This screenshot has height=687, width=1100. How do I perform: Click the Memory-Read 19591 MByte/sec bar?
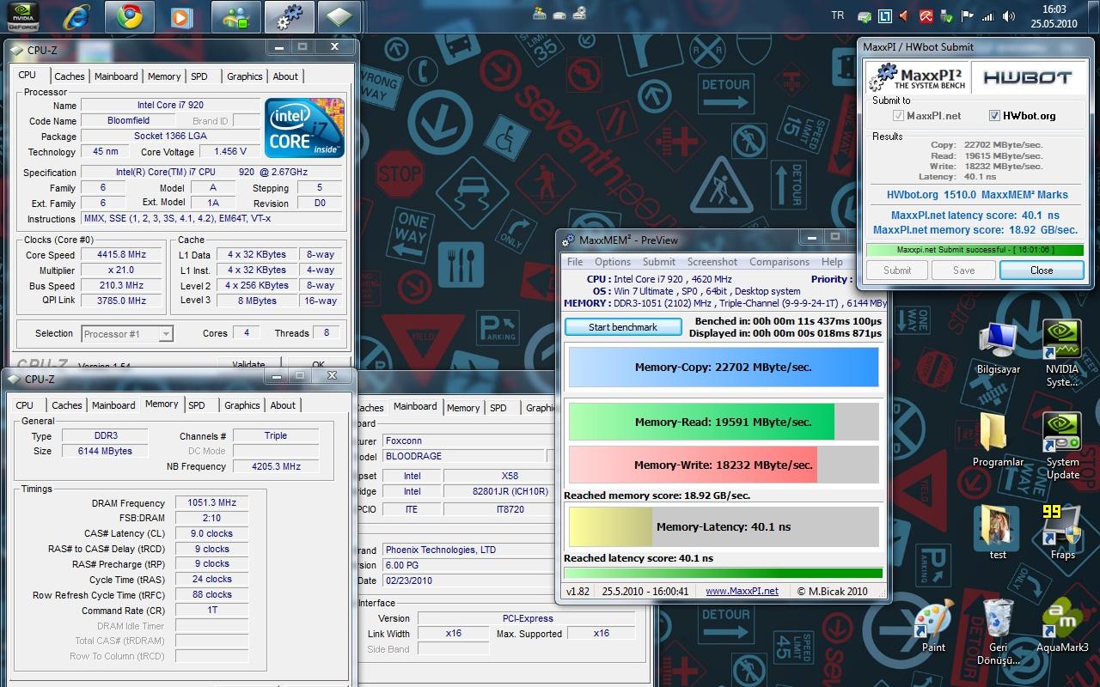point(724,422)
